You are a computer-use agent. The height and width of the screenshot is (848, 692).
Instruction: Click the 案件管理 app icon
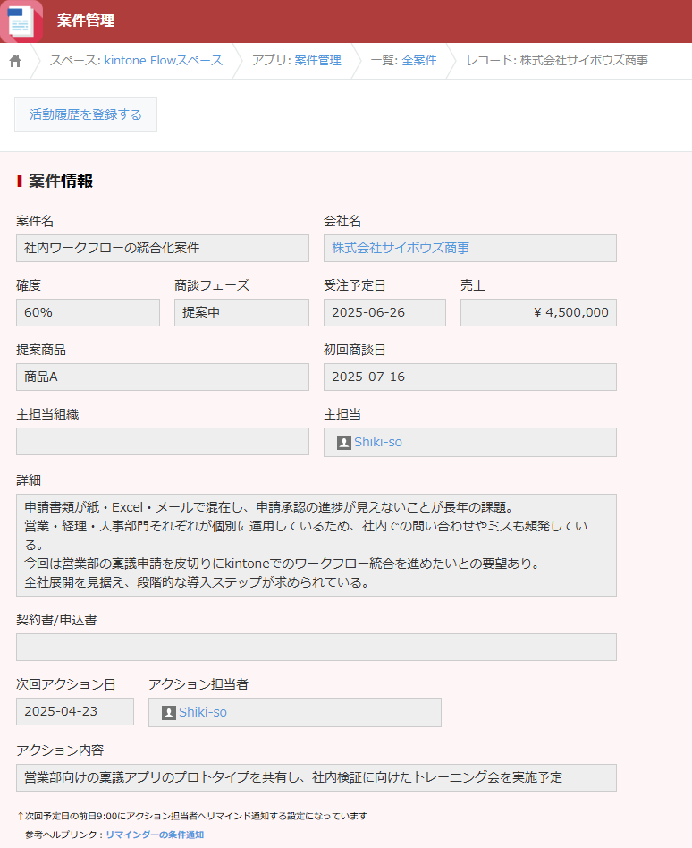[21, 21]
